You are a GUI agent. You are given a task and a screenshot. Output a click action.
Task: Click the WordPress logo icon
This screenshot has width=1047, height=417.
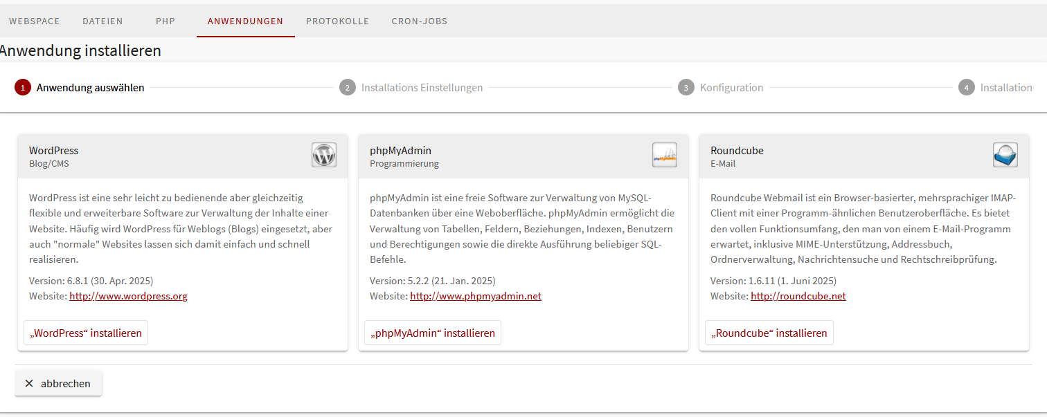(323, 155)
